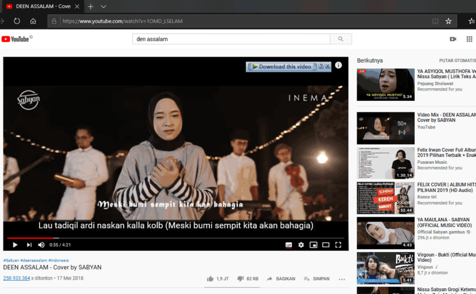Click the #Indonesia hashtag
Viewport: 476px width, 294px height.
58,261
